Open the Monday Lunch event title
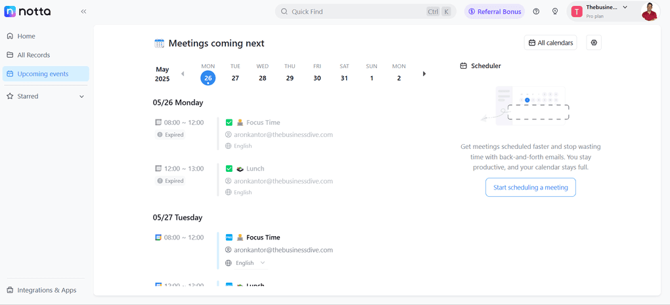This screenshot has height=305, width=670. point(255,169)
